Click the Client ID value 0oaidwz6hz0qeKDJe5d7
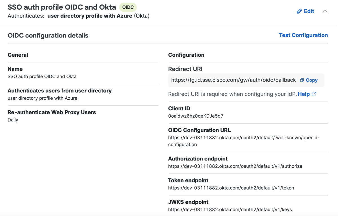This screenshot has width=338, height=216. 196,116
